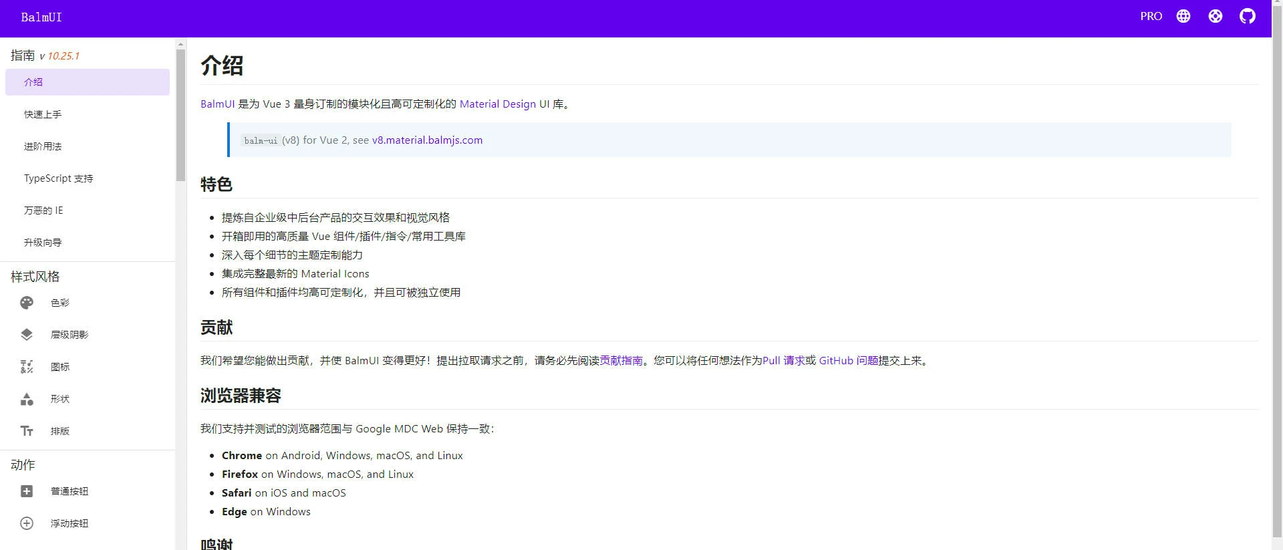Click the support lifebuoy icon in header
The width and height of the screenshot is (1283, 550).
click(1215, 16)
